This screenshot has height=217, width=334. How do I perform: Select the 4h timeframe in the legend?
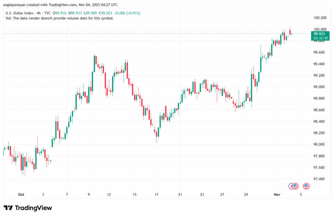[38, 13]
